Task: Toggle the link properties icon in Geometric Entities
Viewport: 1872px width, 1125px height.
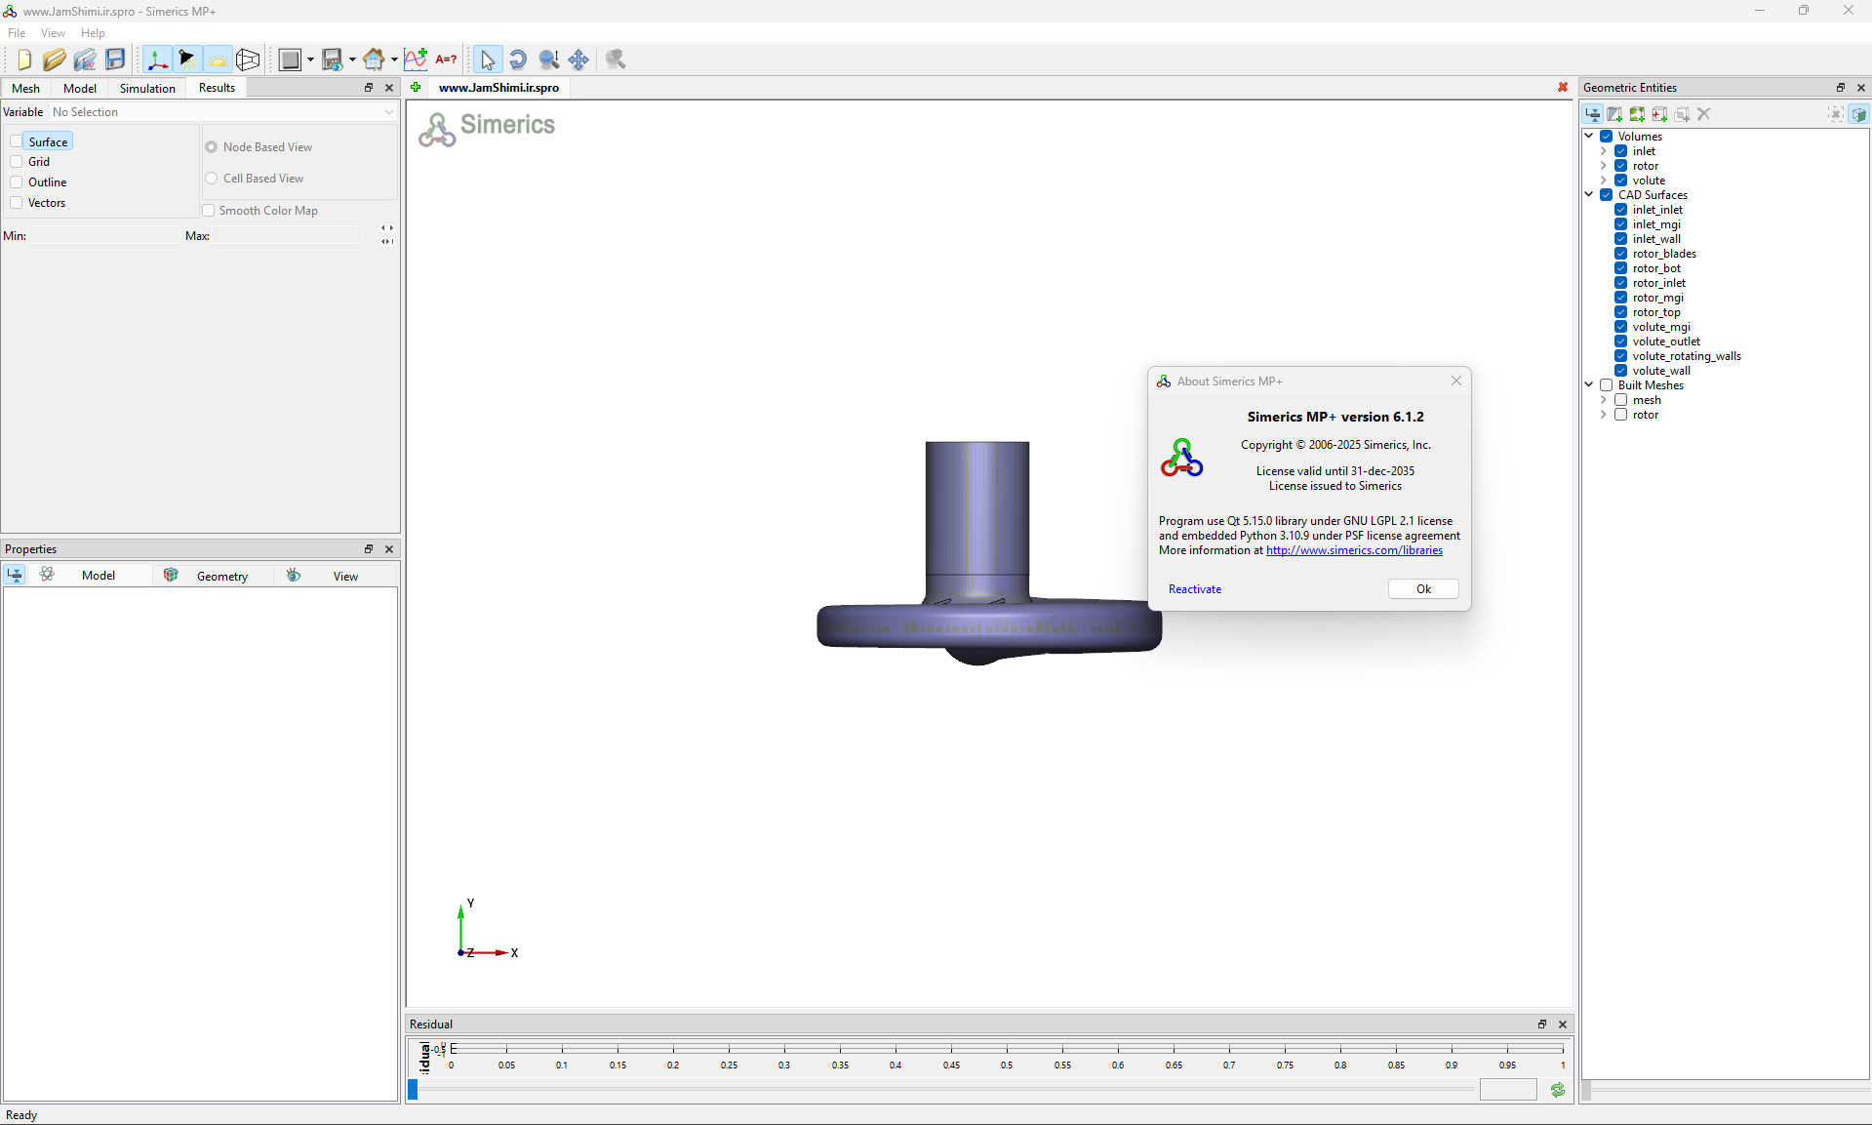Action: coord(1593,114)
